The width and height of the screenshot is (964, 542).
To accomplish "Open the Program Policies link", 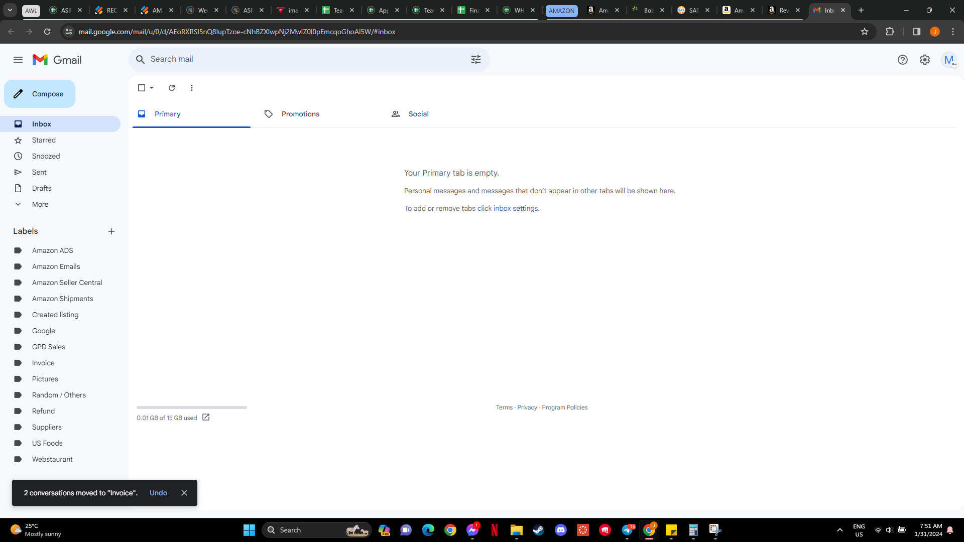I will [x=564, y=408].
